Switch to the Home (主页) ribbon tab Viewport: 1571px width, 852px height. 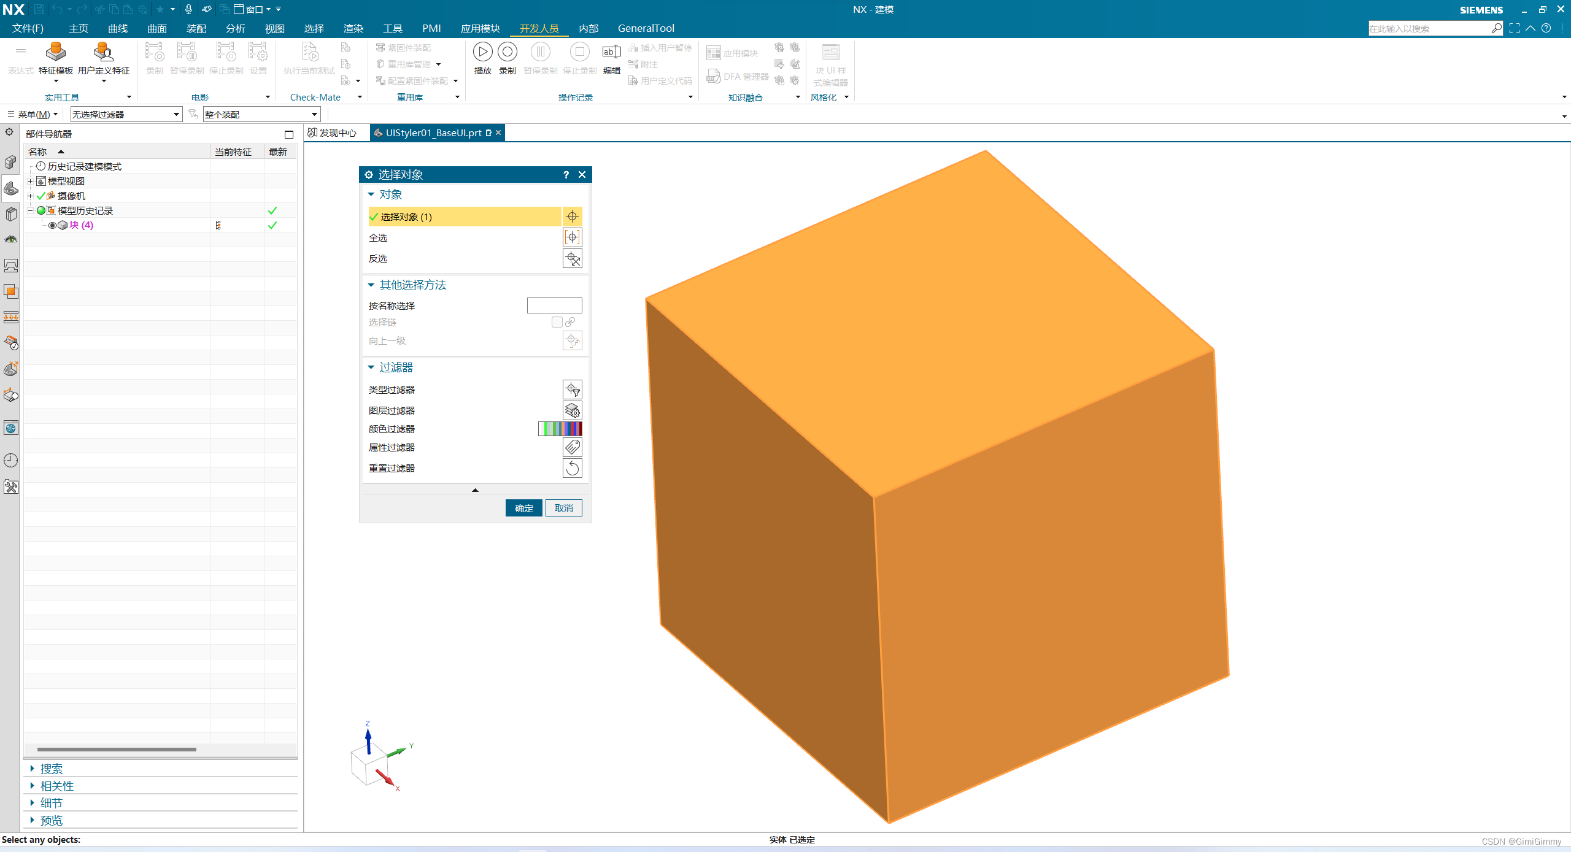(79, 28)
